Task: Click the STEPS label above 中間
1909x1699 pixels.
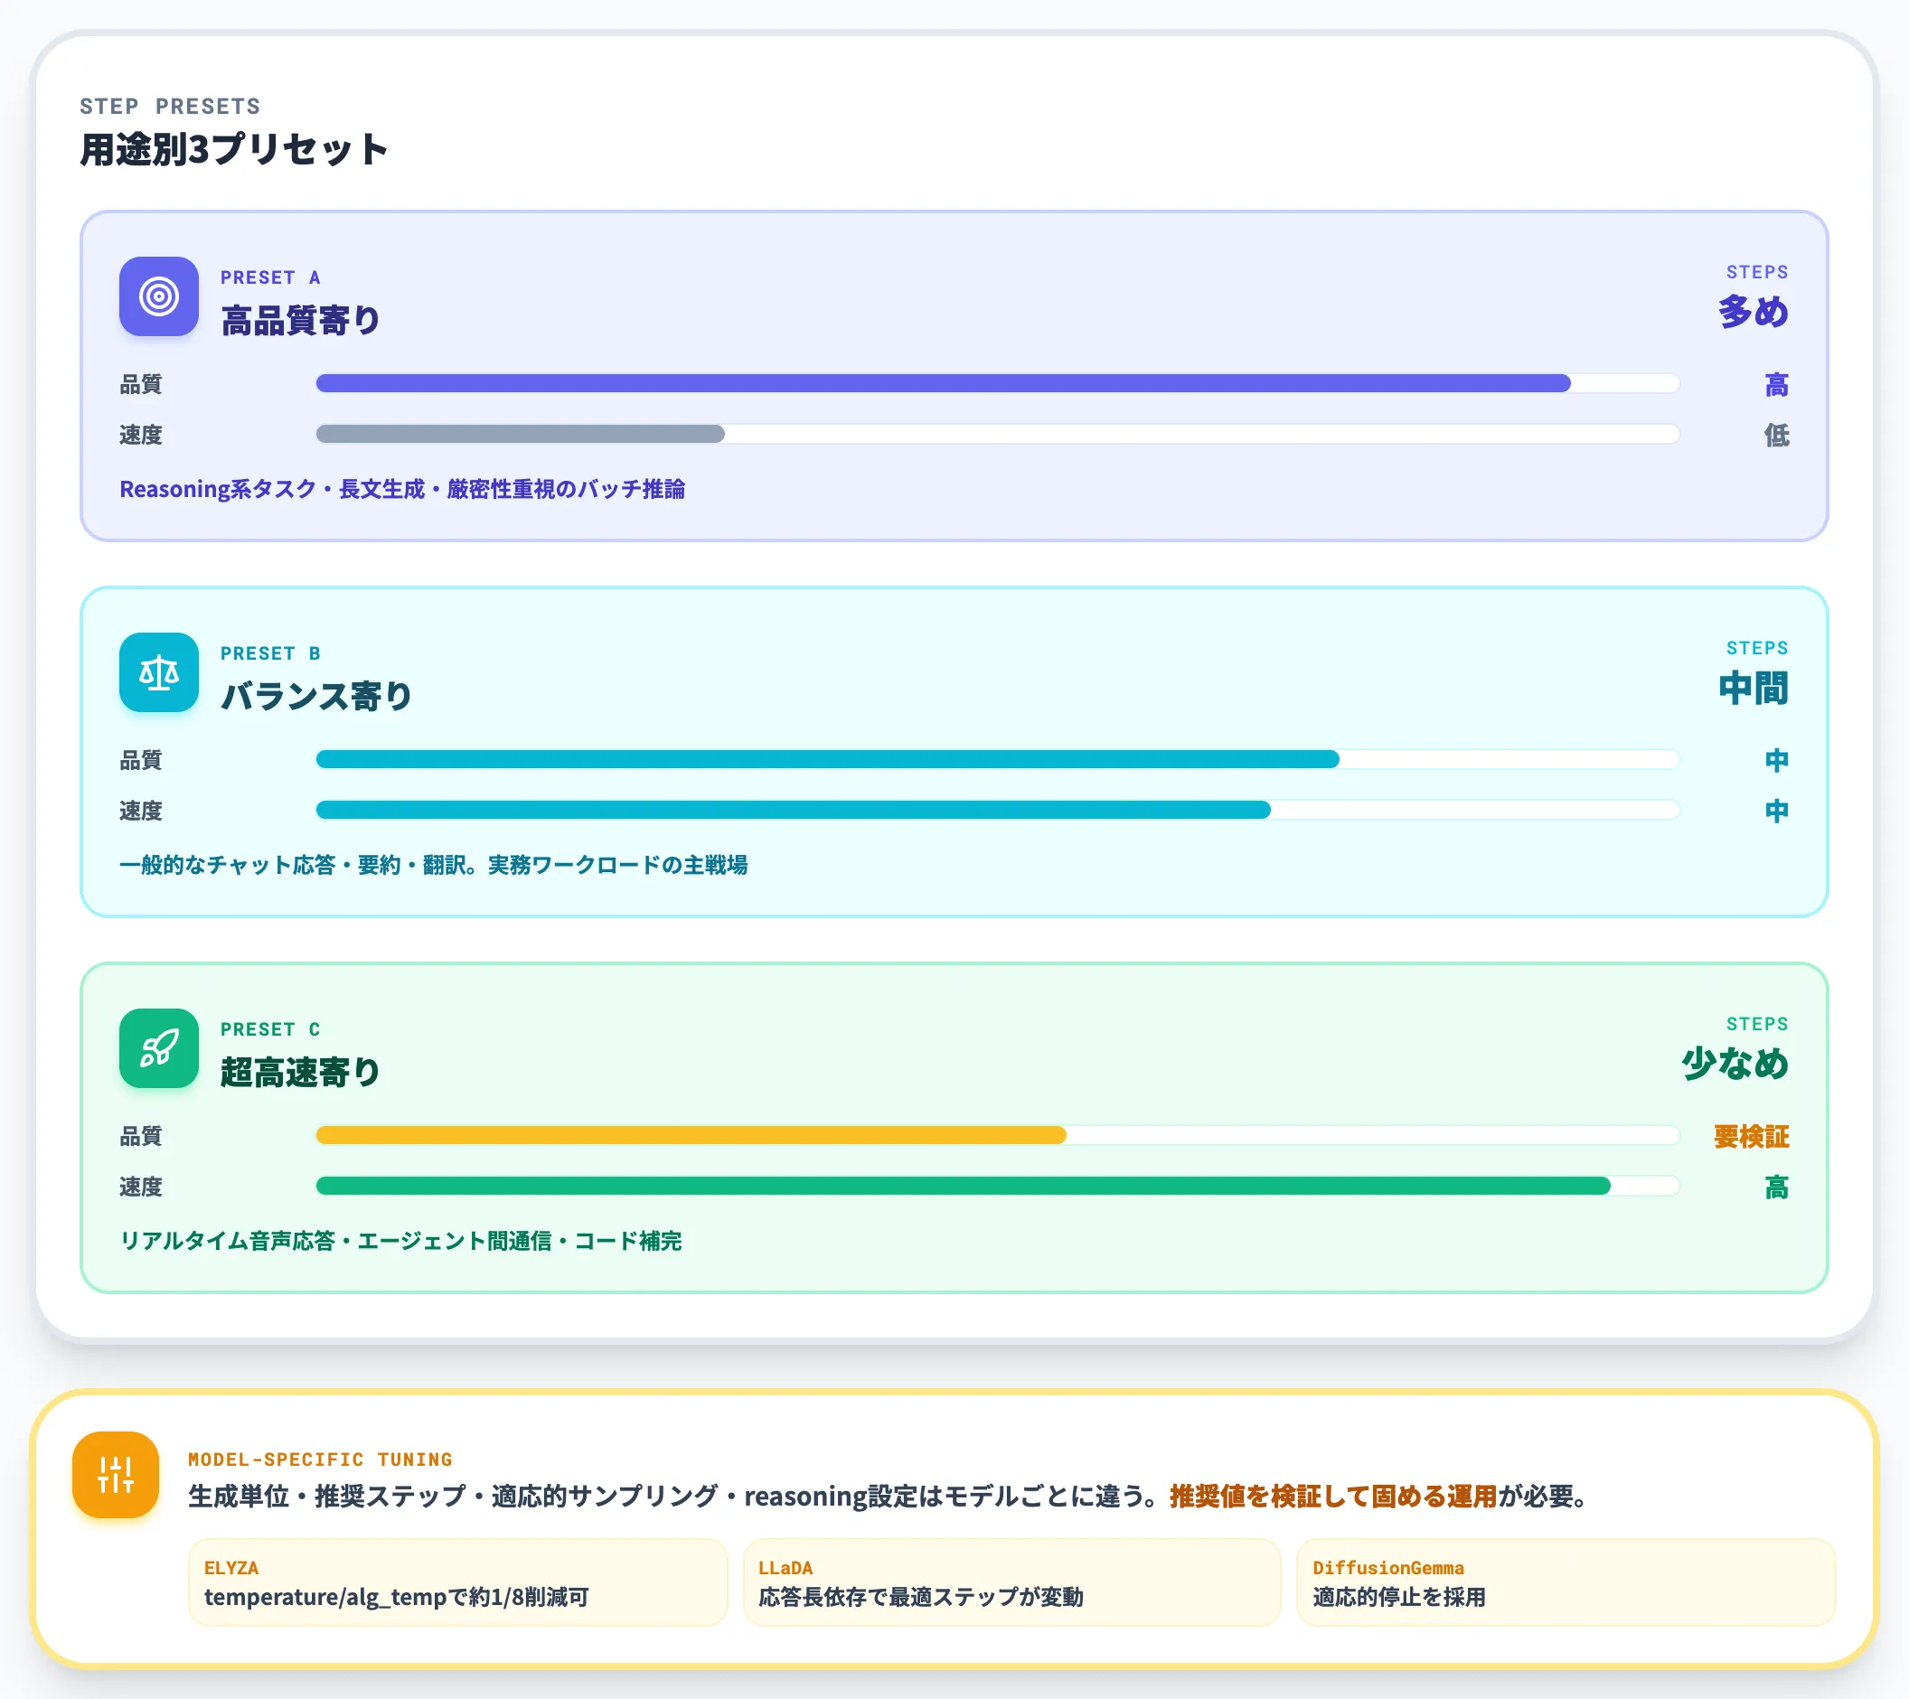Action: pos(1757,648)
